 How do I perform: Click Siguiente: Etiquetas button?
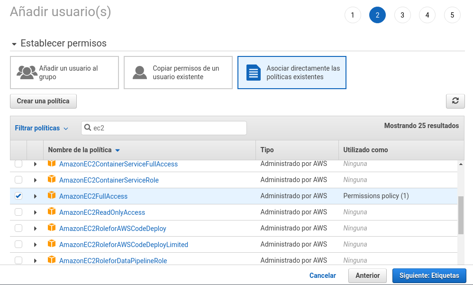(429, 276)
